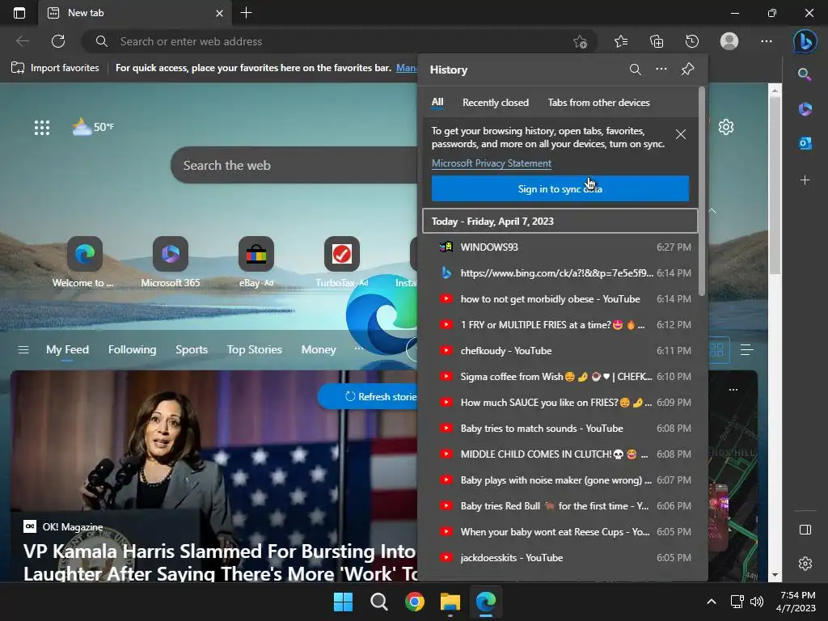Open 'Baby tries to match sounds' entry

560,429
